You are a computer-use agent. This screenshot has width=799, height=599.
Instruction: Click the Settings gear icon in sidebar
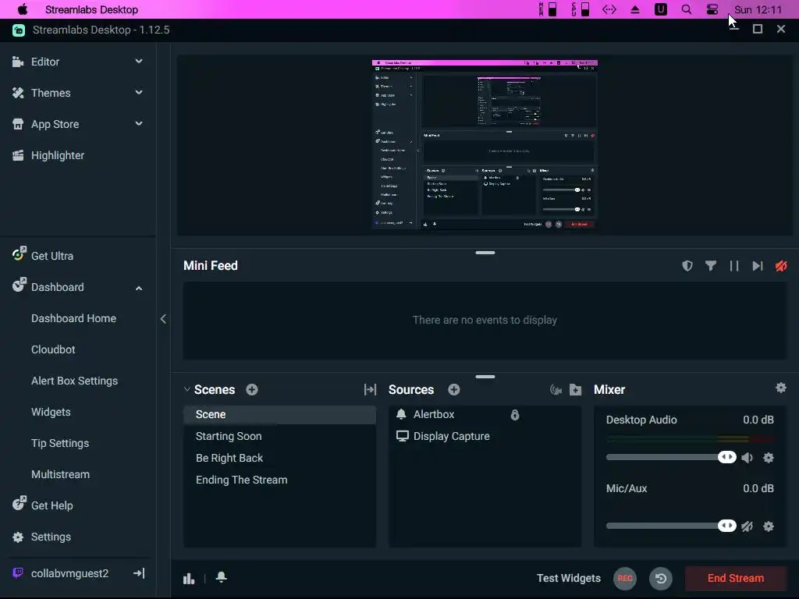[x=18, y=537]
